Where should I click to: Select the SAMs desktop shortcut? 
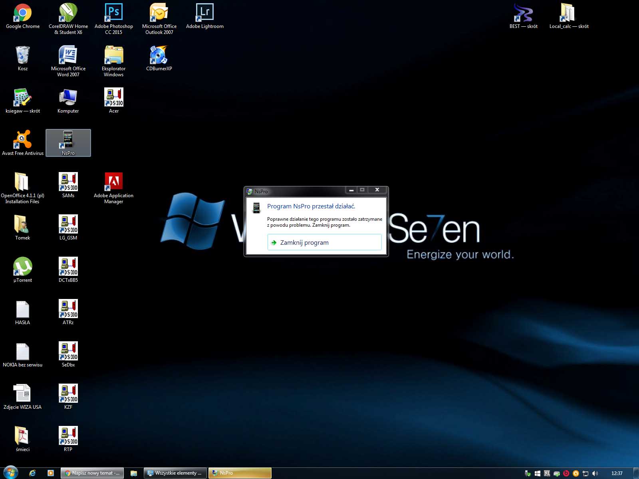(x=68, y=186)
